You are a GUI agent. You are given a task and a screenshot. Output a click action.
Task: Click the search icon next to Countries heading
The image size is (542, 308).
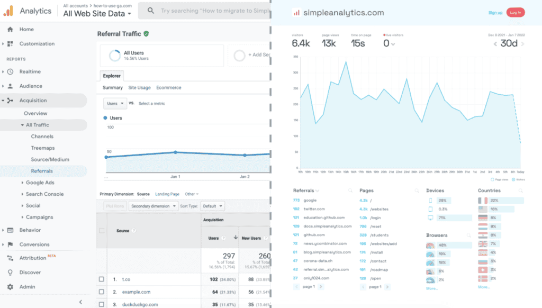pos(521,191)
